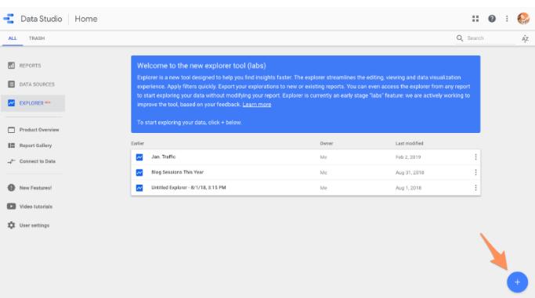Switch to the ALL tab
Viewport: 535px width, 298px height.
pyautogui.click(x=13, y=38)
